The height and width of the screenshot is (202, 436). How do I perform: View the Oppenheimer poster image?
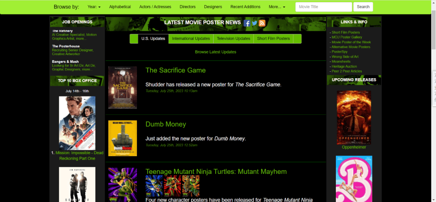click(354, 117)
